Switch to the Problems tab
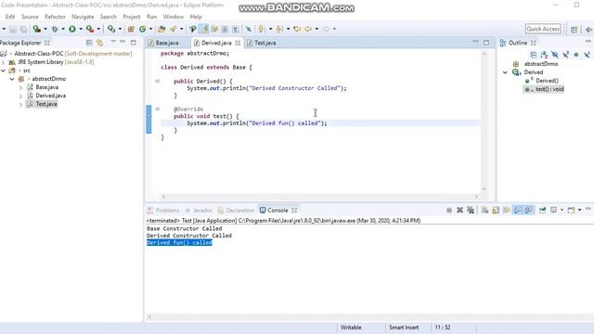The width and height of the screenshot is (594, 334). pos(163,211)
